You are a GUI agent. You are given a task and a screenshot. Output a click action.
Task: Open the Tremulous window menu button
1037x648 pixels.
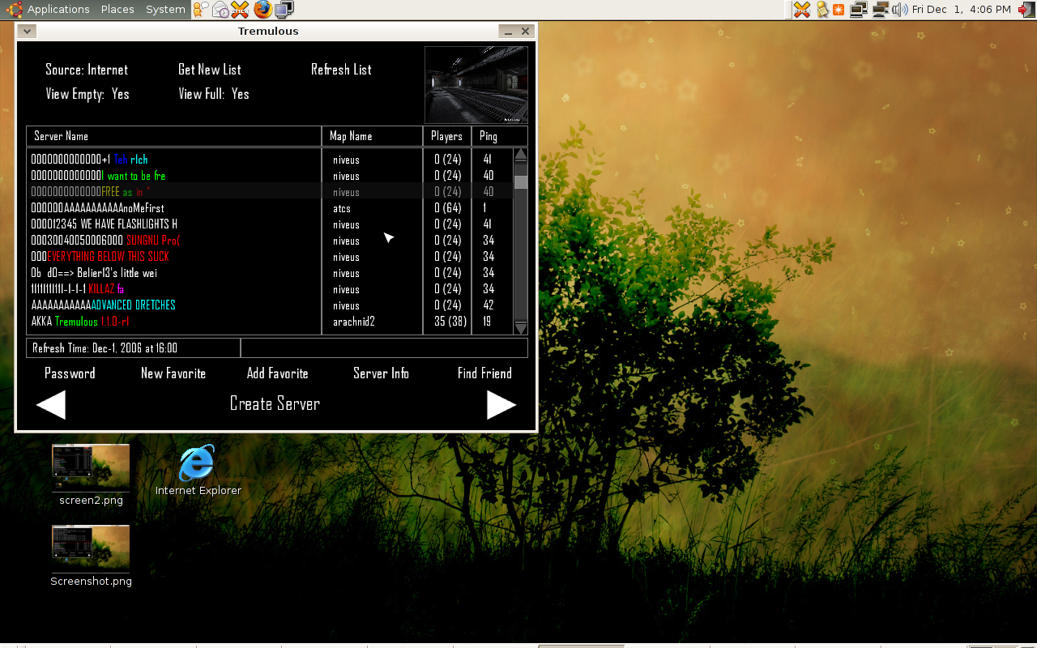click(26, 32)
